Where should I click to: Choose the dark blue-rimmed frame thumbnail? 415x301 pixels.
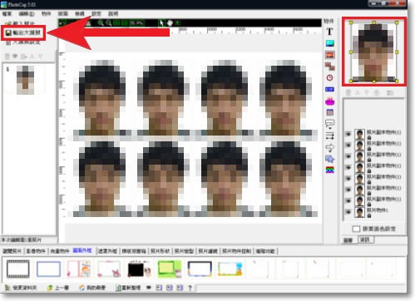[x=200, y=269]
